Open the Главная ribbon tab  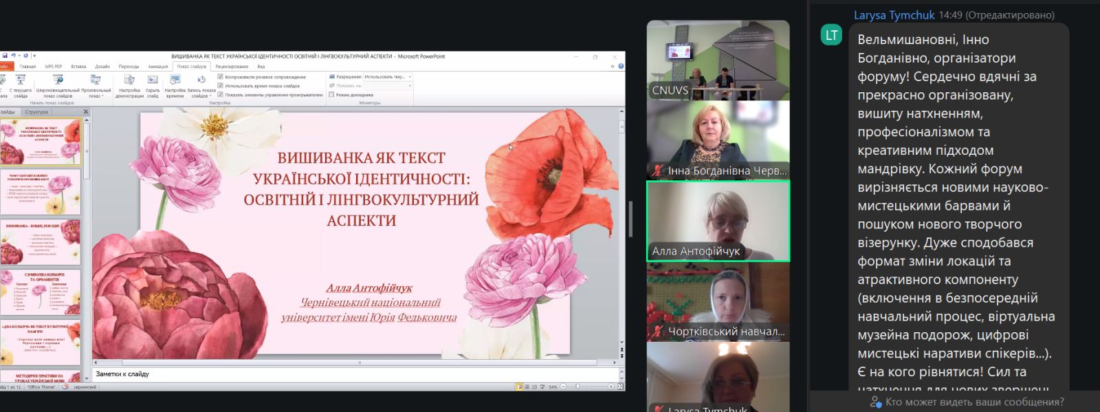click(x=27, y=66)
